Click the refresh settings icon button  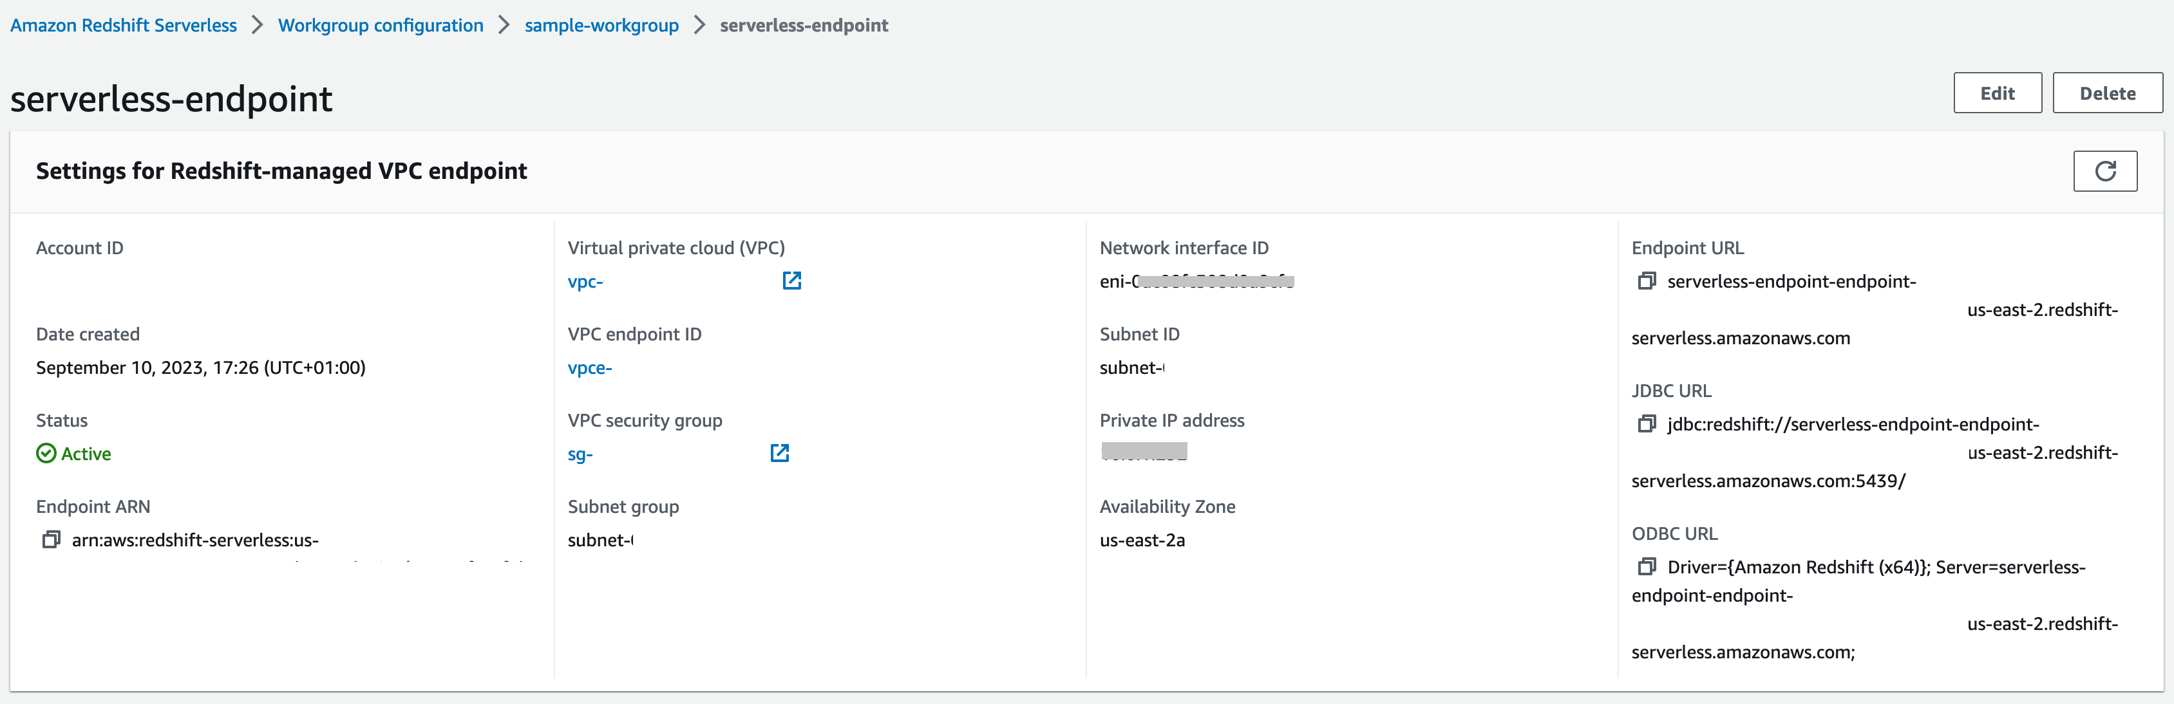pyautogui.click(x=2105, y=171)
